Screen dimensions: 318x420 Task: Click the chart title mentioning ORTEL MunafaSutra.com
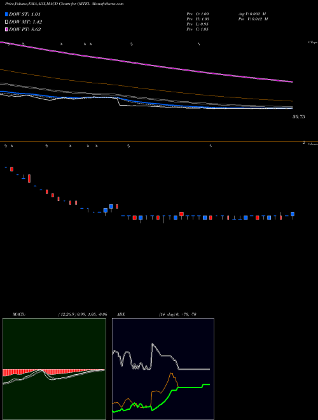tap(64, 4)
